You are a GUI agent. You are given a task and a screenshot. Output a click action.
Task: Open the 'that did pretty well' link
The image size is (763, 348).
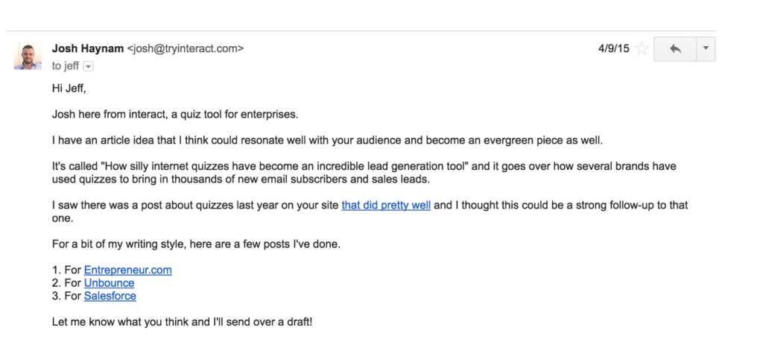(x=386, y=206)
